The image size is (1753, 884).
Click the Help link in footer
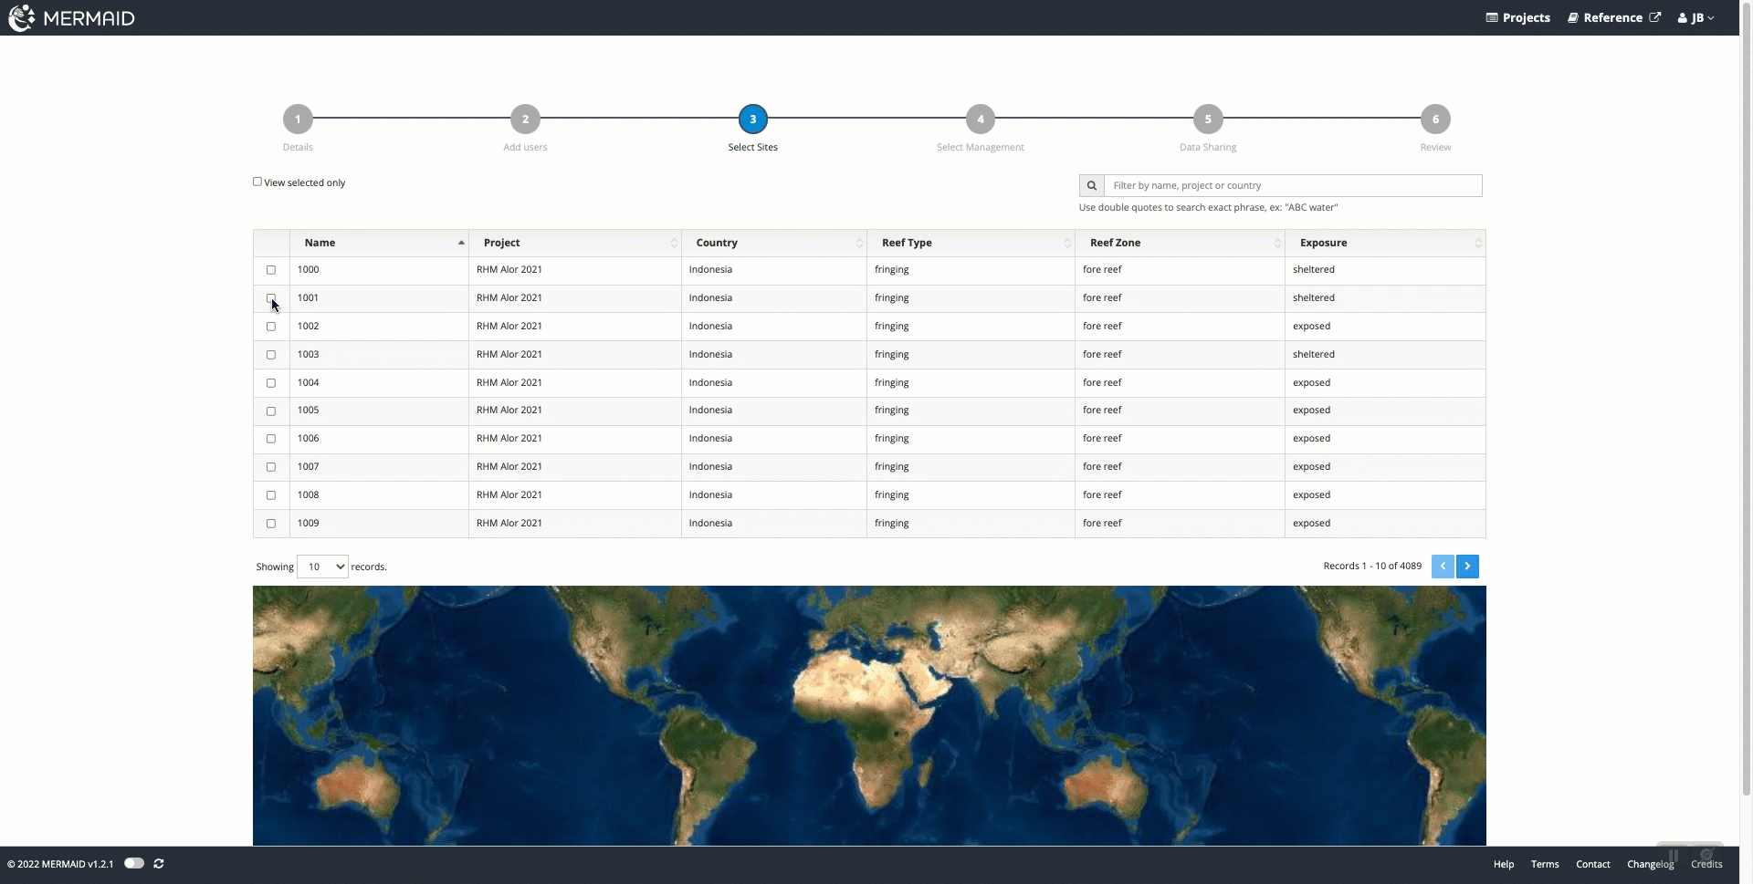coord(1503,865)
